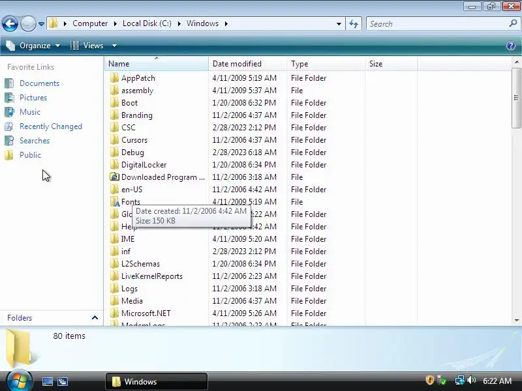Click the Forward navigation arrow button

click(28, 23)
